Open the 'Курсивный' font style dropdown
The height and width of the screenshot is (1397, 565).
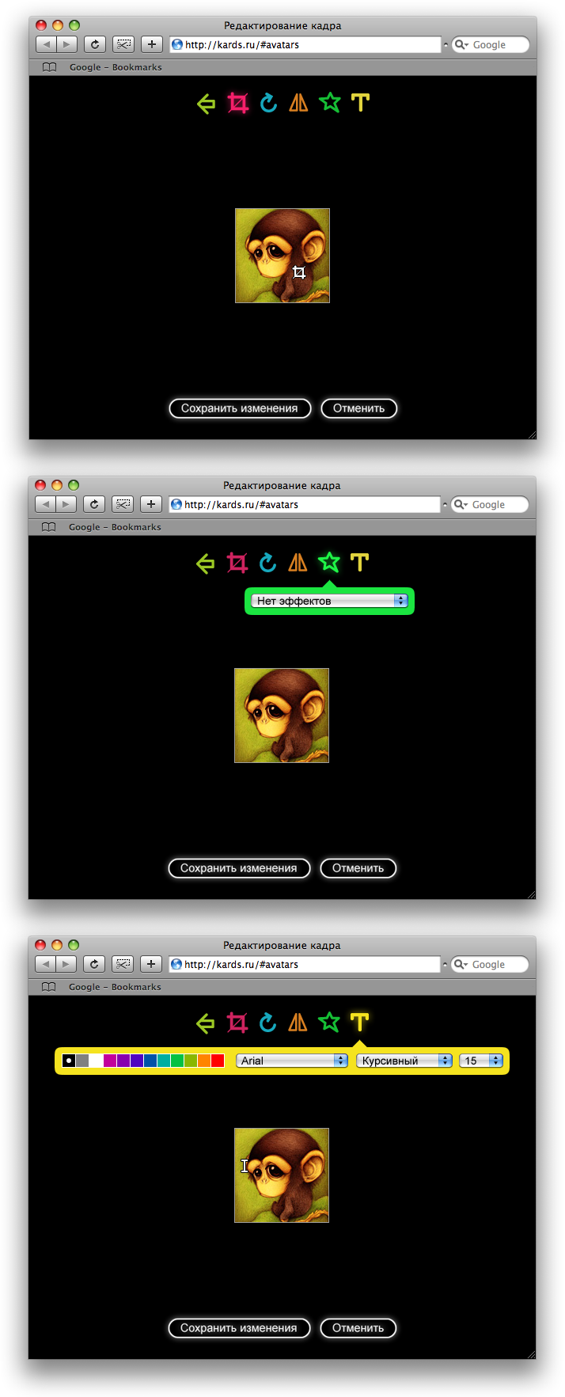[404, 1061]
